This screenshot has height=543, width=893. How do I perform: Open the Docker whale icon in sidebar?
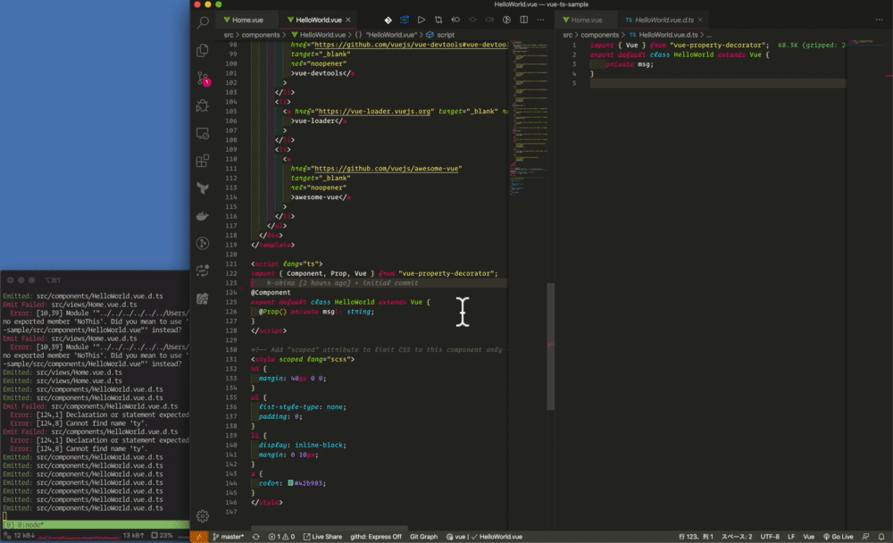coord(203,216)
